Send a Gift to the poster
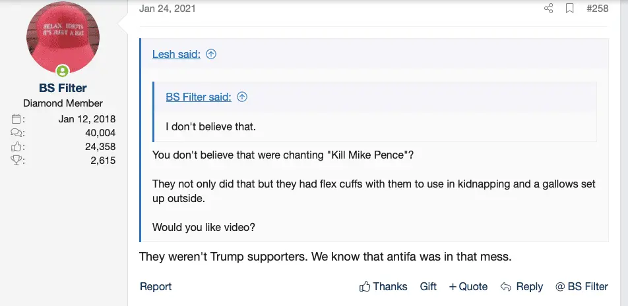628x306 pixels. tap(428, 286)
